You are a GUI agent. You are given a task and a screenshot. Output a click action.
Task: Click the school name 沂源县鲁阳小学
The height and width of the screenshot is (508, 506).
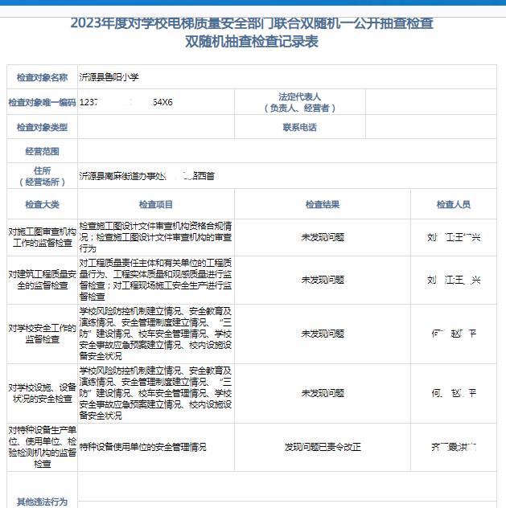109,78
